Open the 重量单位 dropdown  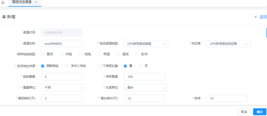[63, 88]
